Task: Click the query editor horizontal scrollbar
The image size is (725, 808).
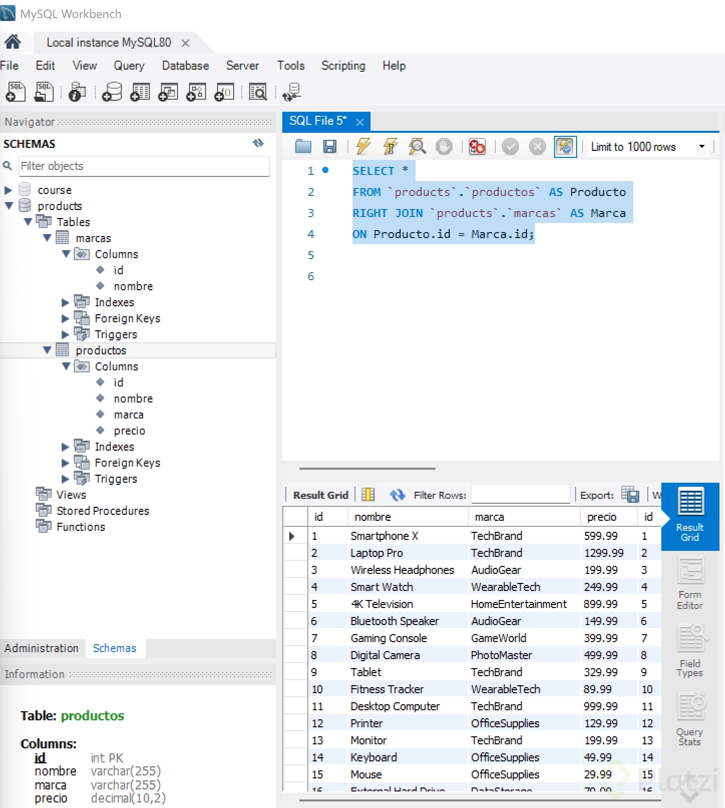Action: (368, 469)
